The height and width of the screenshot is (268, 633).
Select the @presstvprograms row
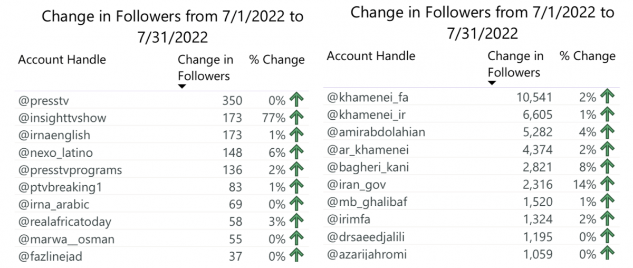tap(161, 170)
